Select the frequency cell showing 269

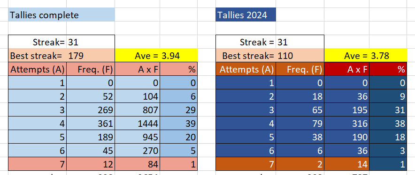[x=91, y=110]
